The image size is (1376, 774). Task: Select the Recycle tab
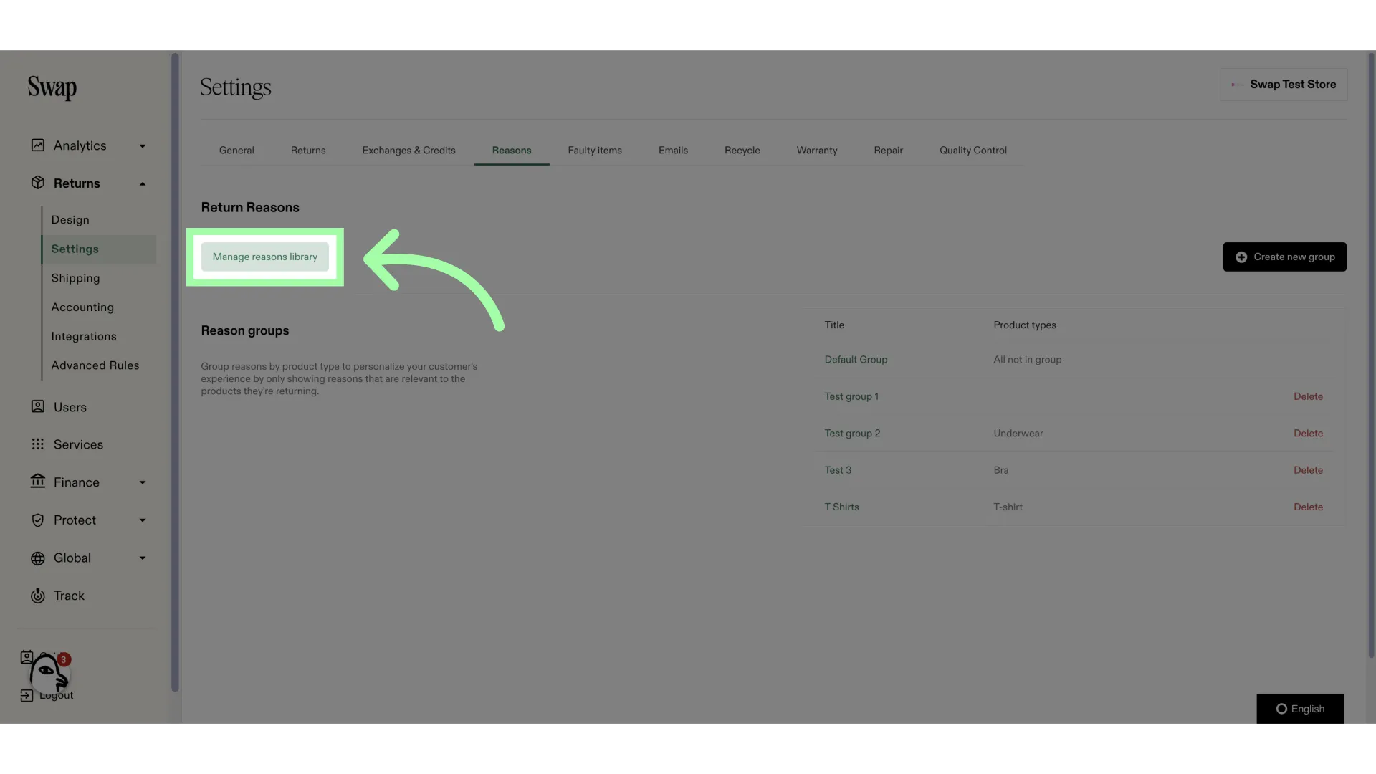click(742, 150)
